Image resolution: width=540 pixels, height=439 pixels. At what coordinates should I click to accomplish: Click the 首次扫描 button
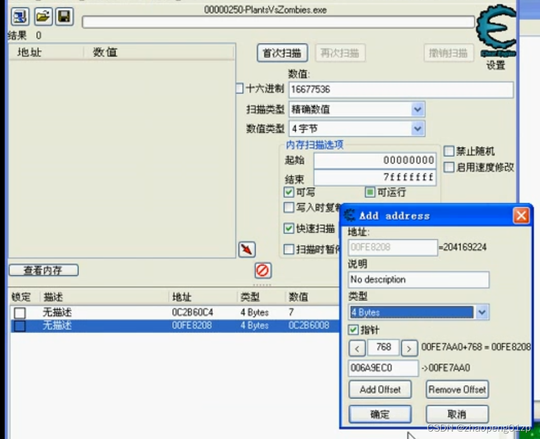(282, 53)
